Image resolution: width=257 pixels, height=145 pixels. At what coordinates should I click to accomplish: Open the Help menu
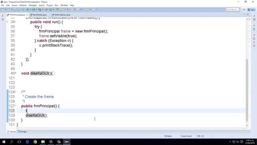point(72,5)
